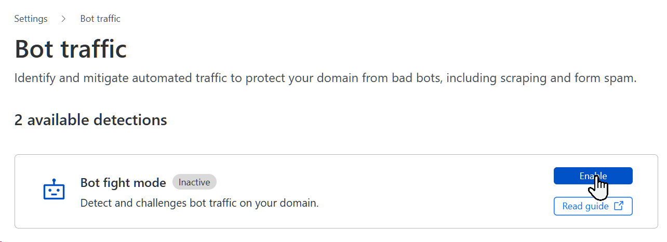Click the Inactive status badge
Image resolution: width=667 pixels, height=242 pixels.
(194, 182)
